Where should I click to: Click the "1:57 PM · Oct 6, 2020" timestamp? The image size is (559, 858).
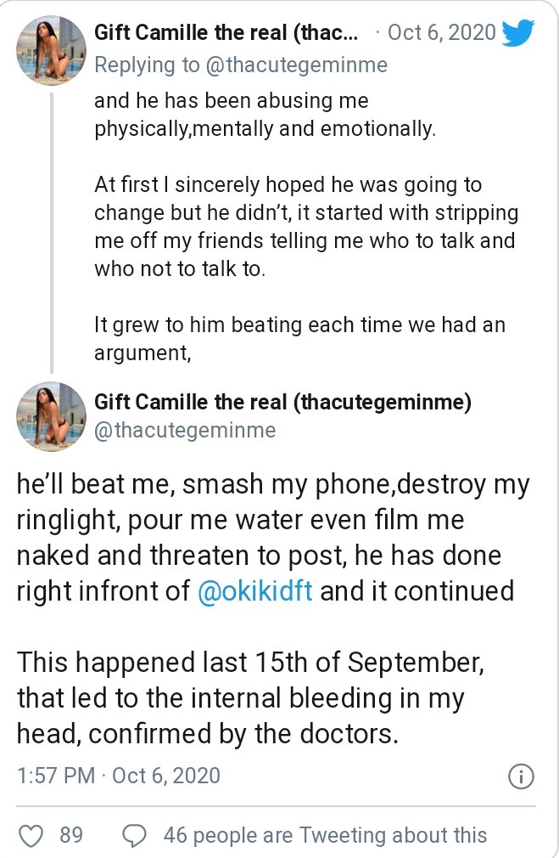click(x=119, y=776)
